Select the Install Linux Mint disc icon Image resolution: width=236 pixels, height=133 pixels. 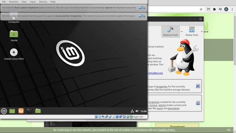click(14, 54)
